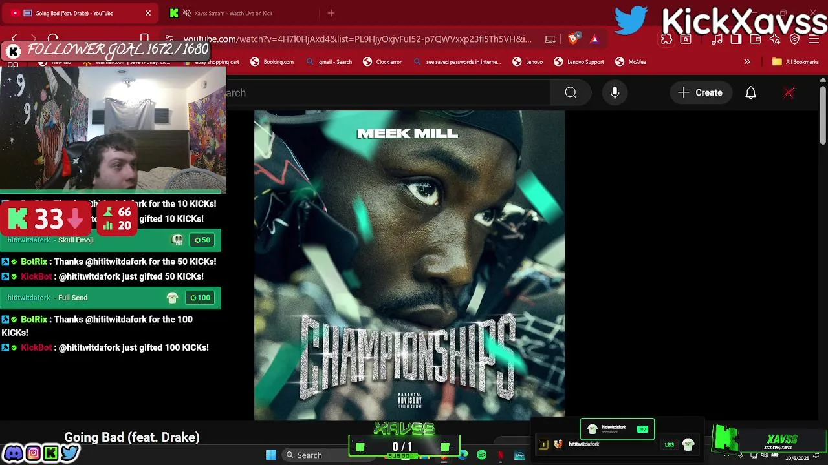Open the McAfee bookmark
This screenshot has width=828, height=465.
point(631,62)
